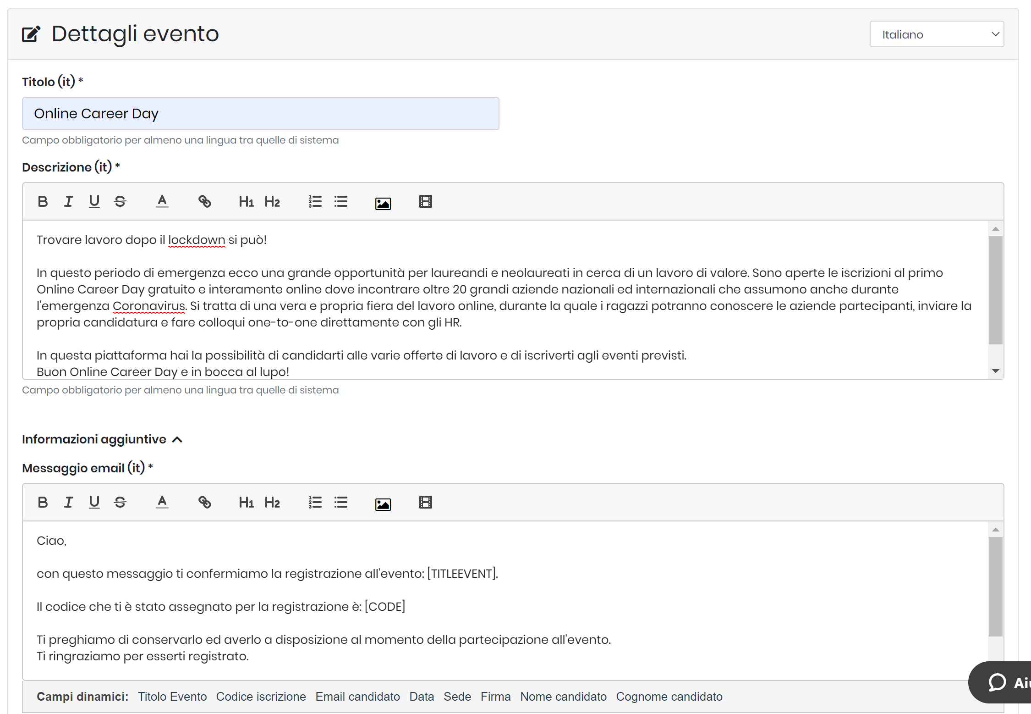
Task: Click the [CODE] placeholder text
Action: [x=385, y=607]
